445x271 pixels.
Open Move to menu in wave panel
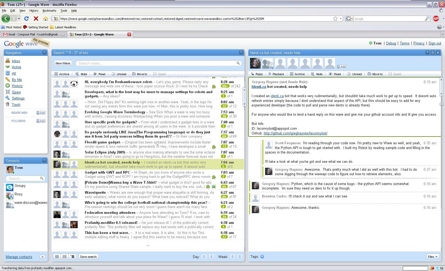[375, 74]
